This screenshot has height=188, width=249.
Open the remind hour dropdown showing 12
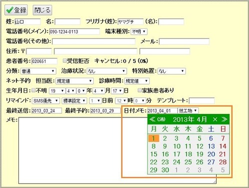point(121,100)
